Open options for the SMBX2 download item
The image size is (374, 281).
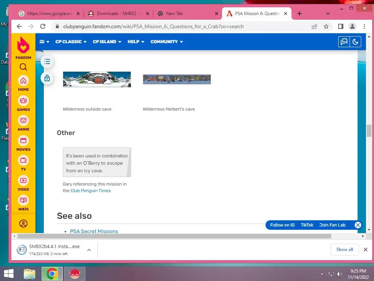pyautogui.click(x=89, y=250)
